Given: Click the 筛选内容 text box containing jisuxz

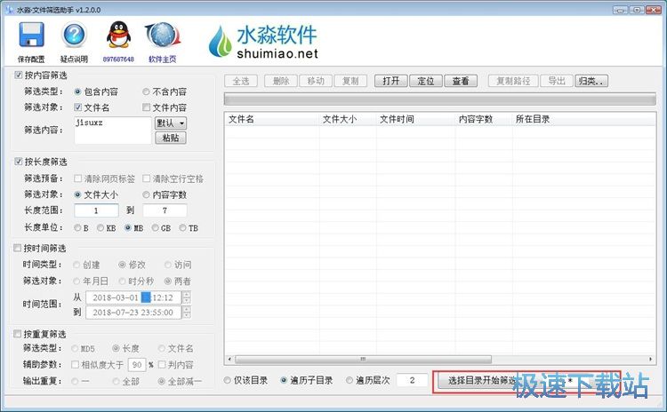Looking at the screenshot, I should point(113,131).
